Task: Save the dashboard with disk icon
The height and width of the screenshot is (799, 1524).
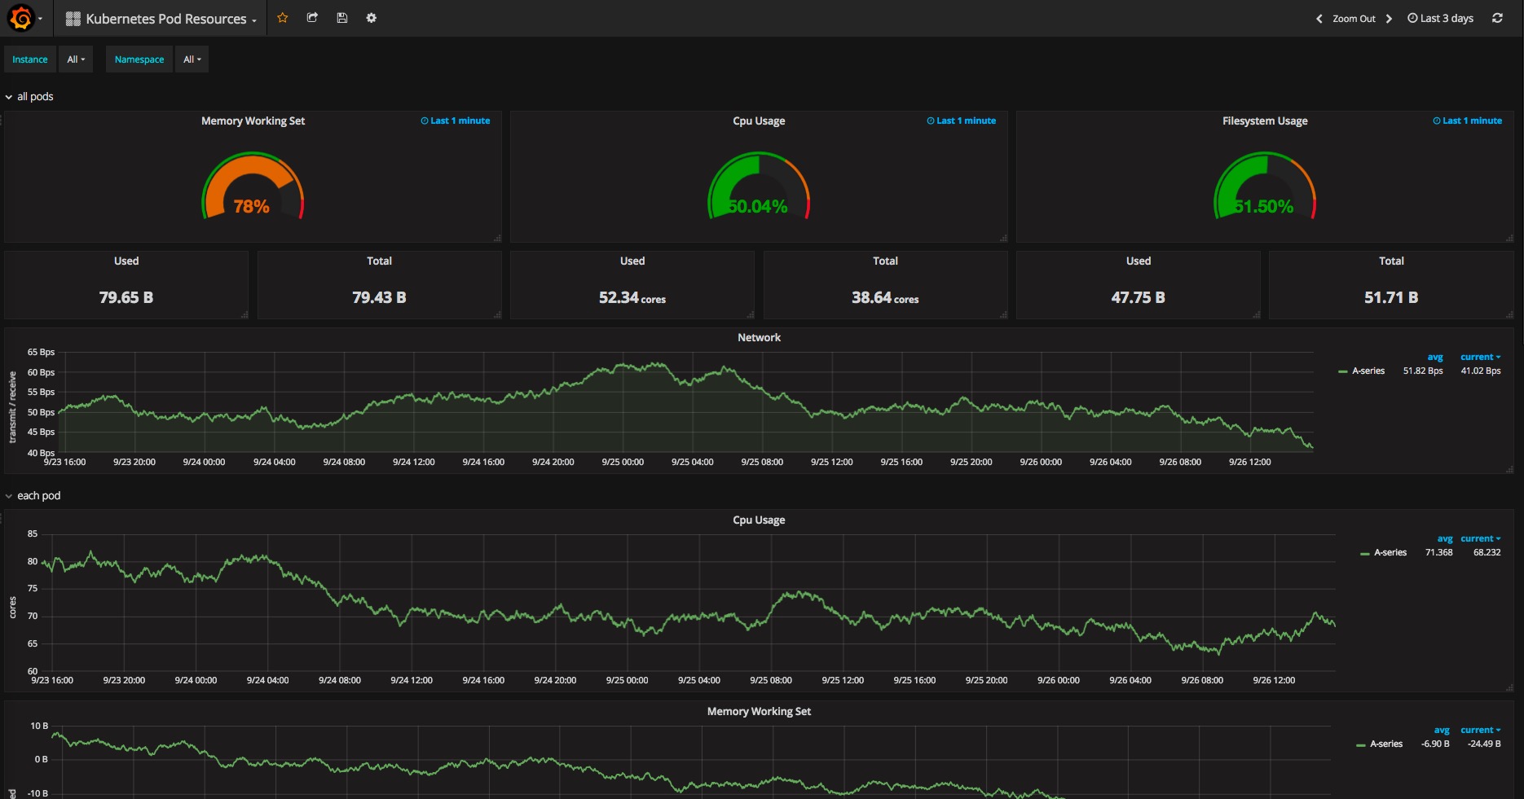Action: point(342,18)
